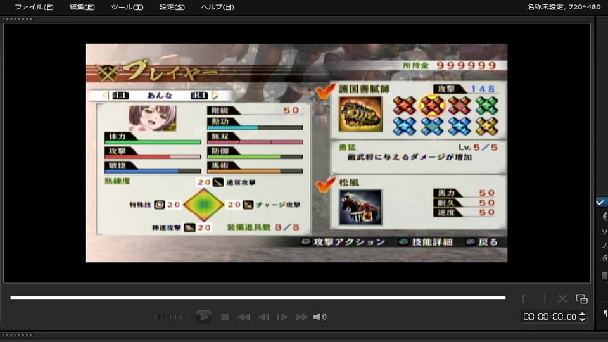This screenshot has height=342, width=608.
Task: Advance one frame with Next Frame
Action: (x=282, y=317)
